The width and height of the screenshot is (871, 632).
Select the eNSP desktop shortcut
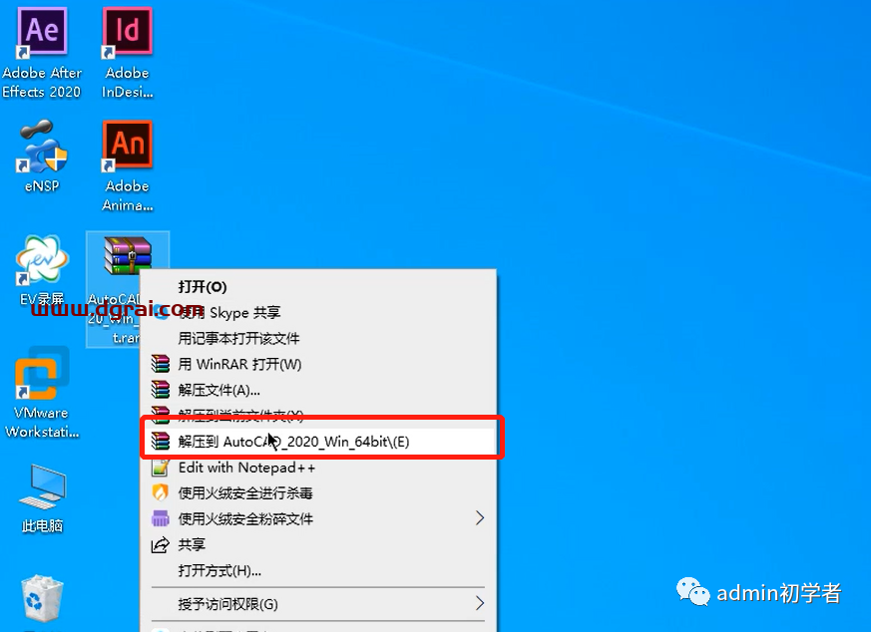42,157
